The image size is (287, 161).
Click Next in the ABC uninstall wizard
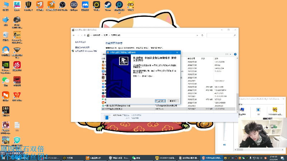tap(160, 101)
